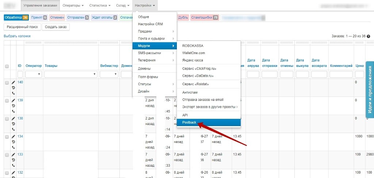
Task: Select Postback in the Модули submenu
Action: (x=189, y=122)
